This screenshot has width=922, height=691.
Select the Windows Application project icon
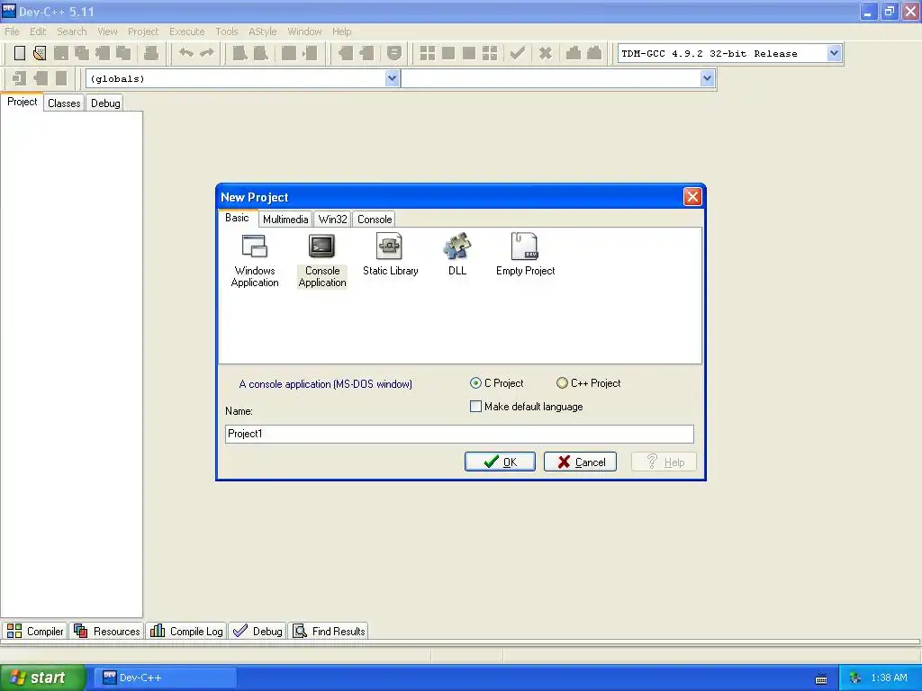(255, 261)
